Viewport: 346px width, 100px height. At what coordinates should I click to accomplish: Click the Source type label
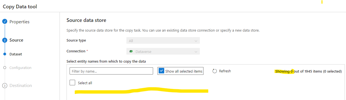coord(76,40)
